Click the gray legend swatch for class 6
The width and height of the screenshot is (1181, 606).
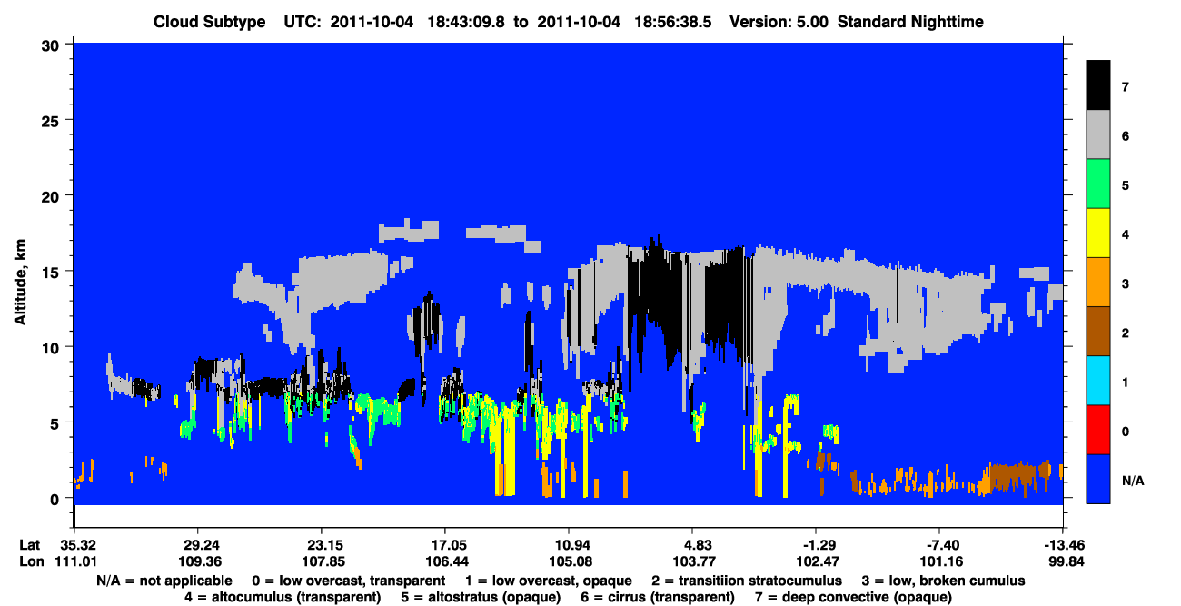point(1098,135)
